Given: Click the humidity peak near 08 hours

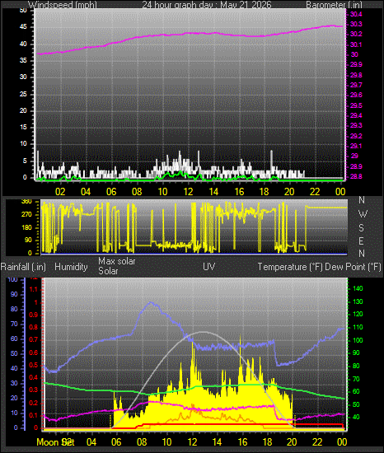Looking at the screenshot, I should point(151,303).
